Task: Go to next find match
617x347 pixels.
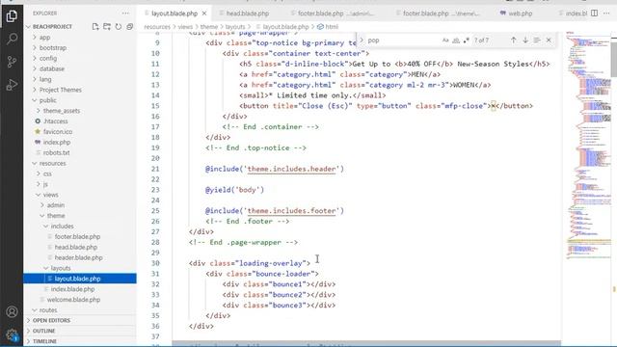Action: [x=525, y=40]
